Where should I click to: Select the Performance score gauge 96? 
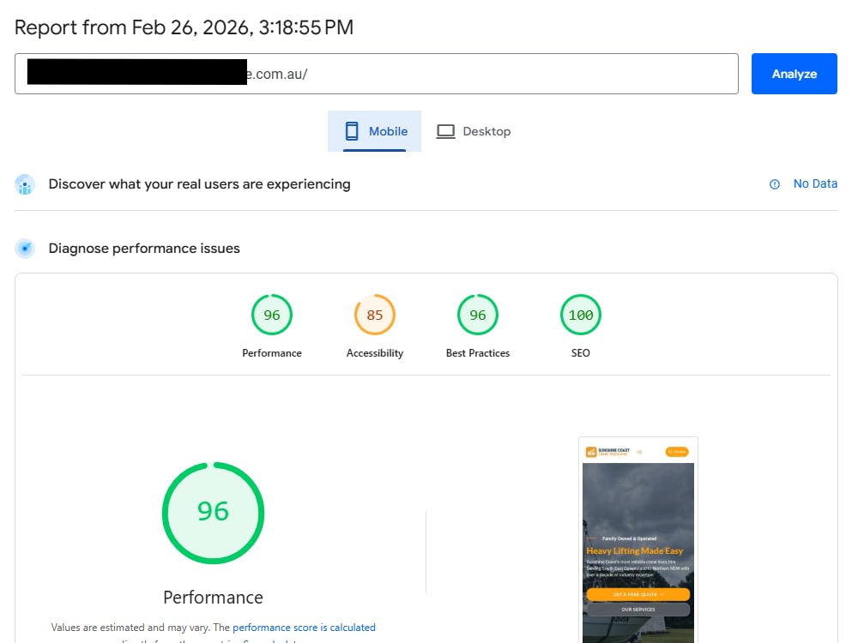(x=272, y=315)
